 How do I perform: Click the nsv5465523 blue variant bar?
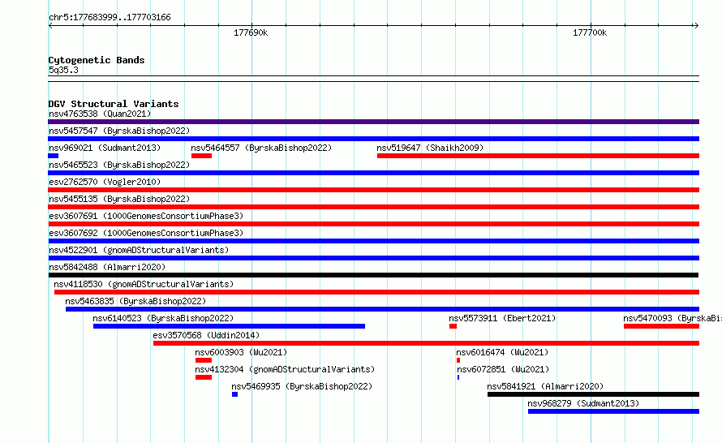(x=373, y=173)
